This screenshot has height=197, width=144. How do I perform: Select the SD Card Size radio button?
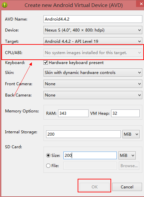(48, 156)
